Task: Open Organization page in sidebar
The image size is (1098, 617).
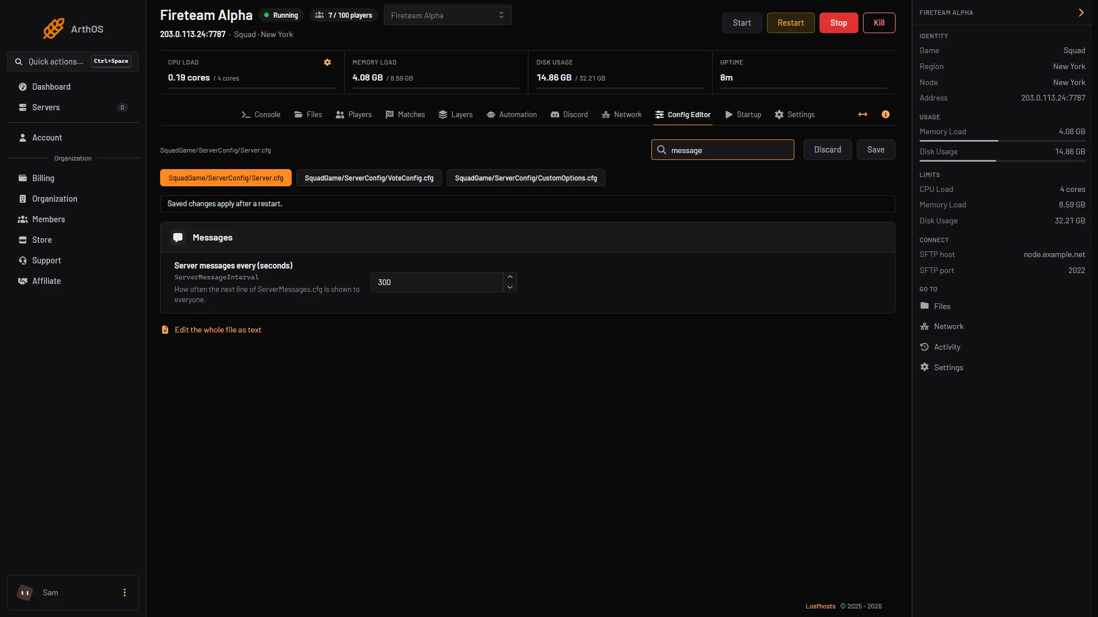Action: [x=73, y=199]
